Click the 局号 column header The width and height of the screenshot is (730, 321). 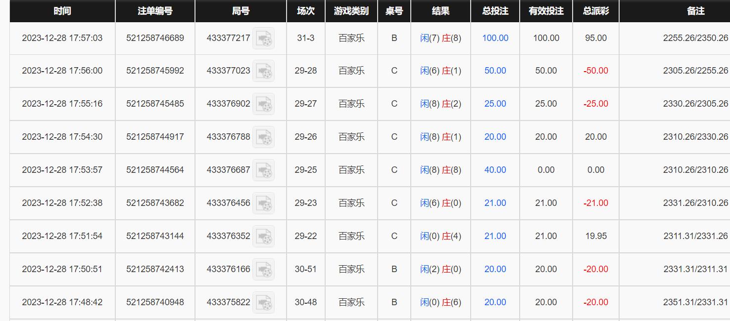(x=241, y=11)
